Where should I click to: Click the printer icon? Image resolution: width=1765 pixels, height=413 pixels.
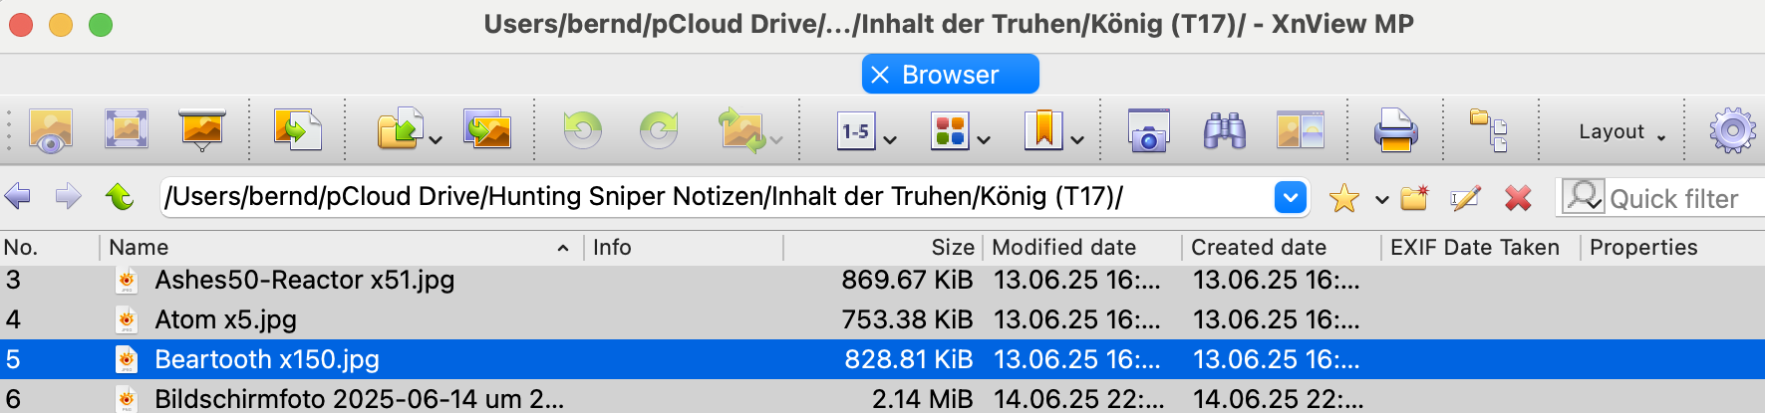[1395, 130]
